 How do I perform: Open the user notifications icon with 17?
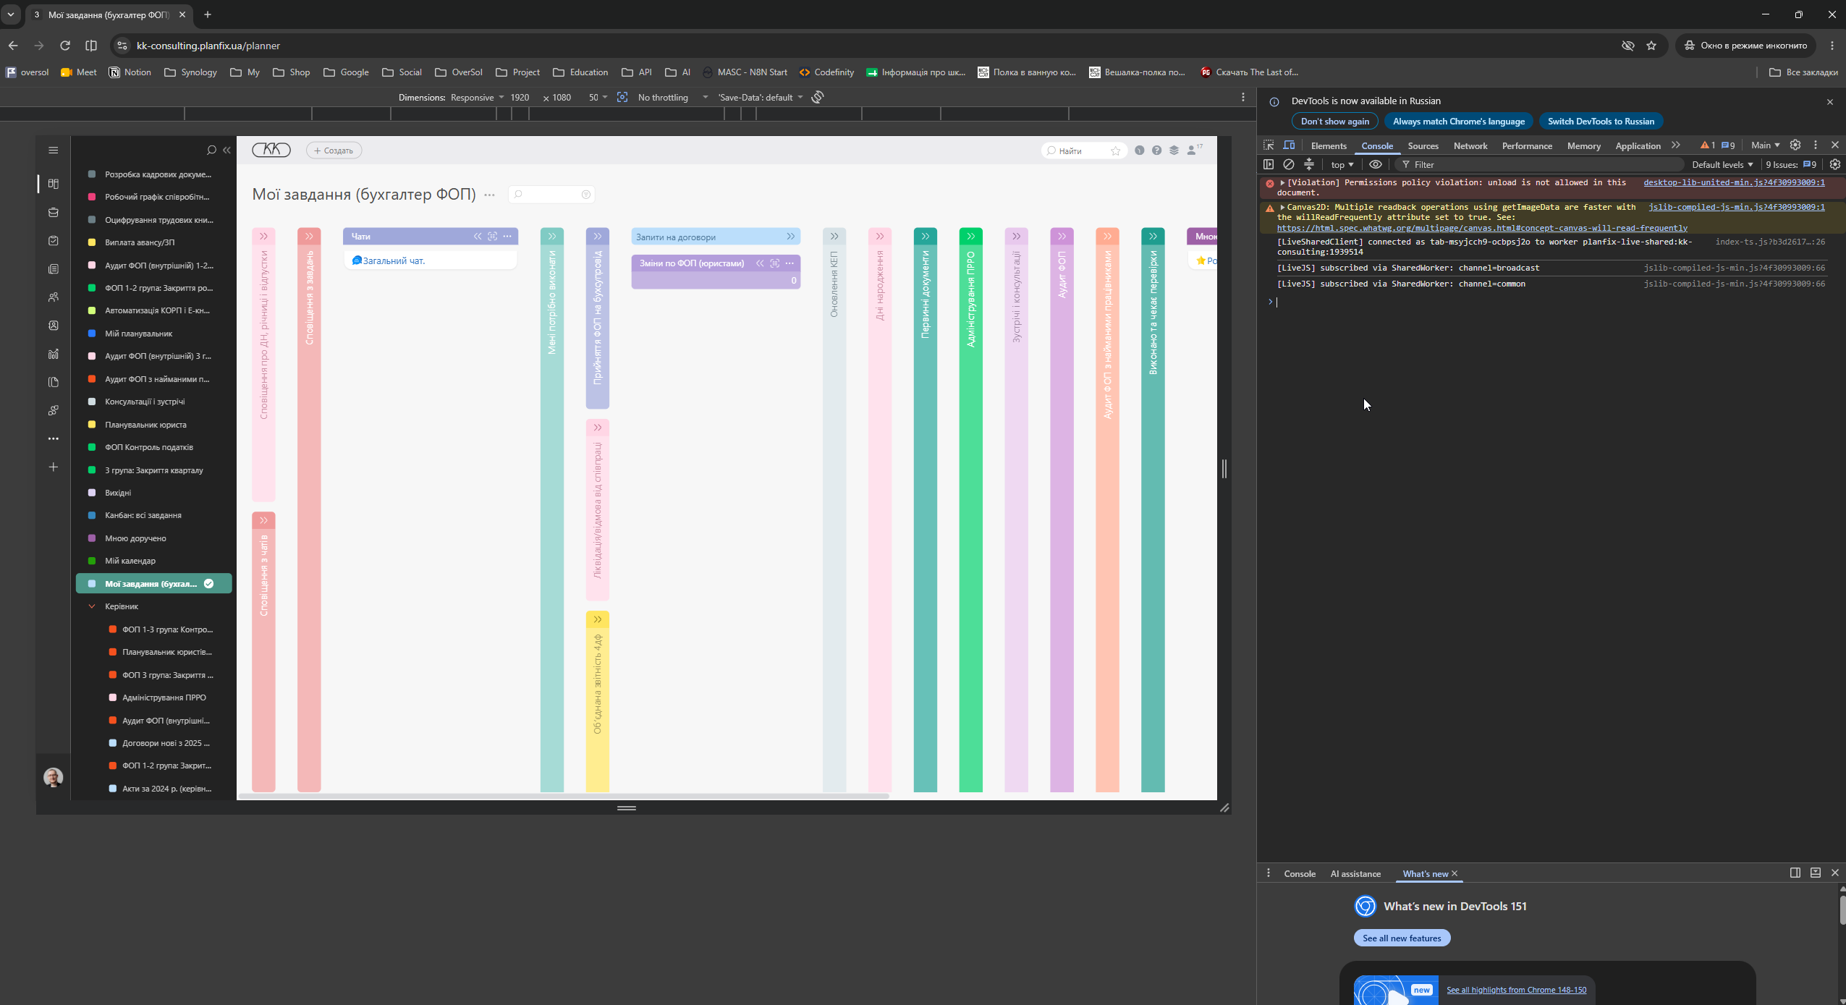pos(1194,150)
